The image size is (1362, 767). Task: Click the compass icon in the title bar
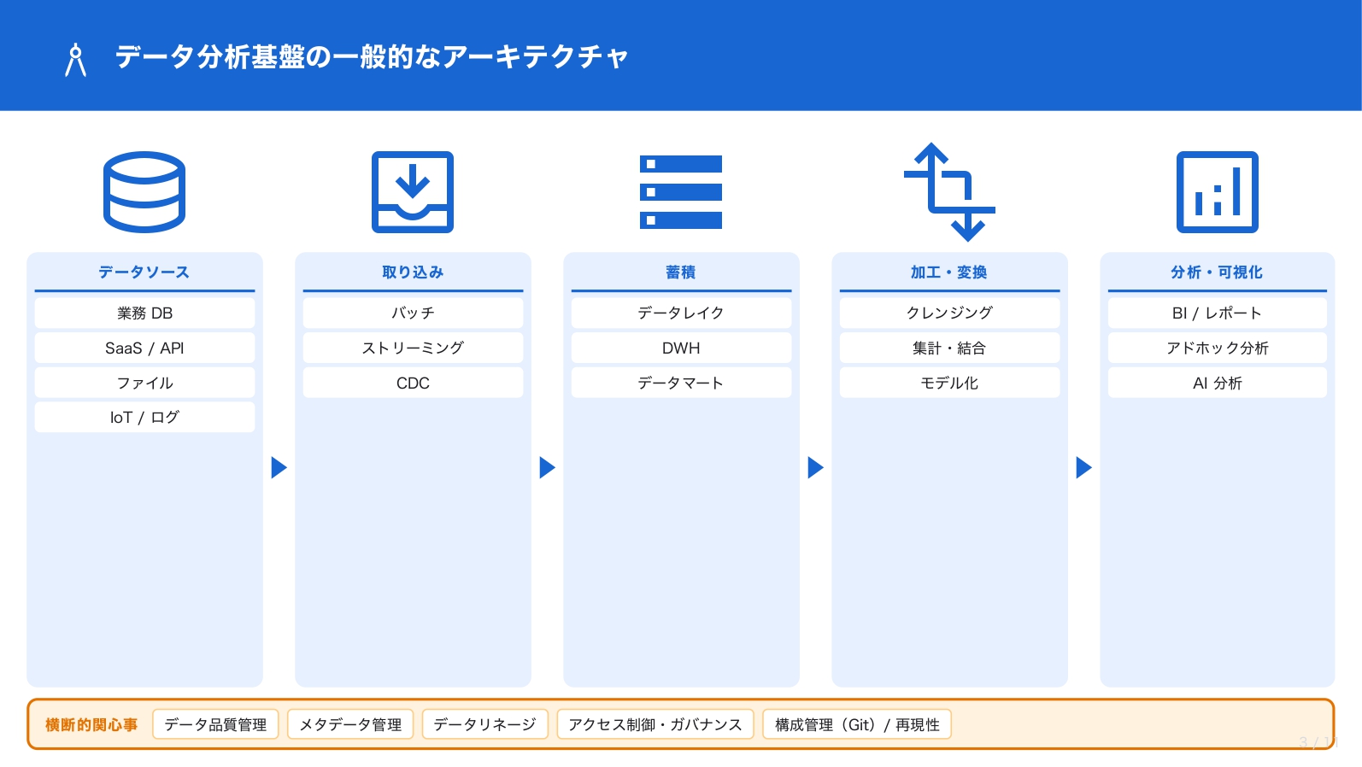[76, 60]
